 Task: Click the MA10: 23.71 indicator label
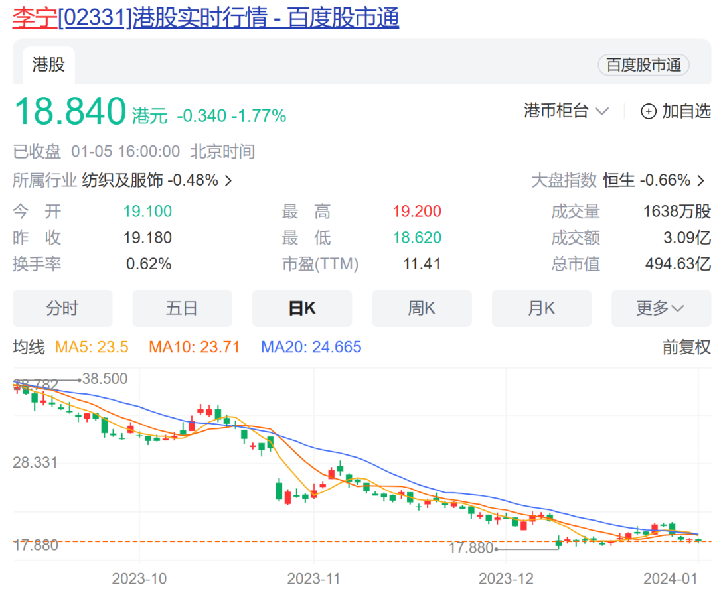(195, 348)
